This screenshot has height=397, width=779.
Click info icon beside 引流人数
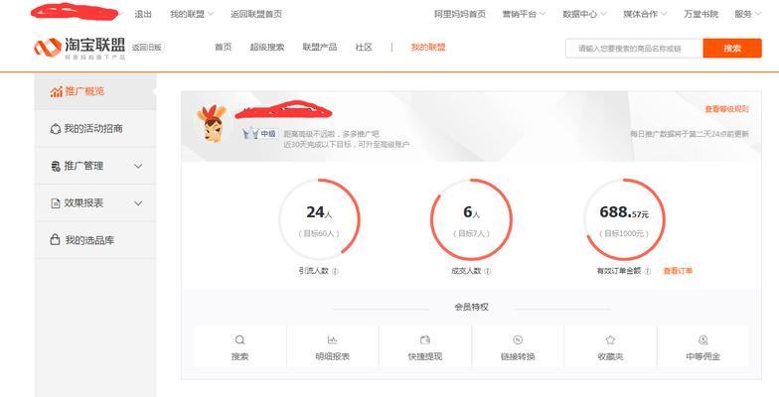[x=336, y=272]
